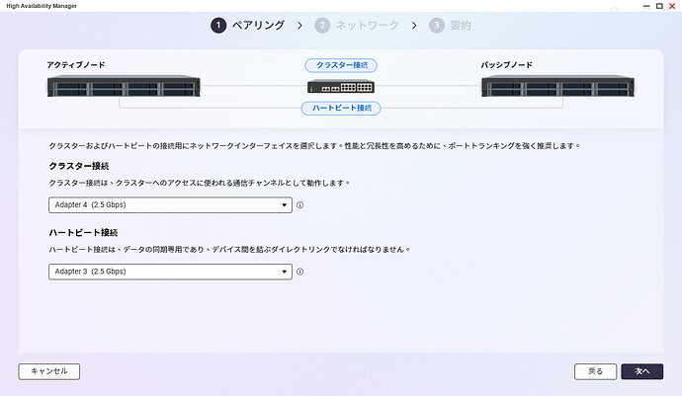The height and width of the screenshot is (396, 682).
Task: Click the chevron between ペアリング and ネットワーク
Action: tap(300, 25)
